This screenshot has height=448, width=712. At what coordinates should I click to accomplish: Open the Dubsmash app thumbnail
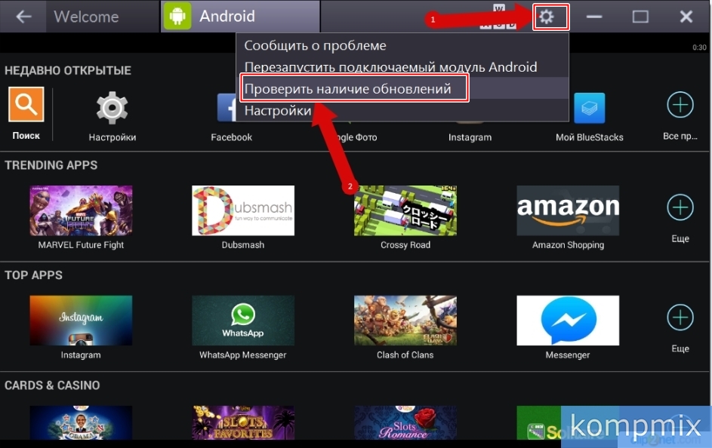tap(243, 210)
